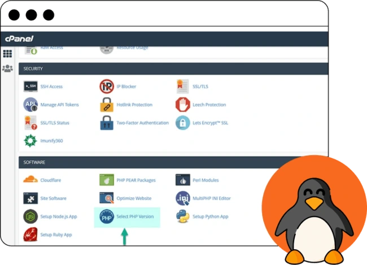Open the Leech Protection link
The width and height of the screenshot is (367, 265).
coord(209,105)
